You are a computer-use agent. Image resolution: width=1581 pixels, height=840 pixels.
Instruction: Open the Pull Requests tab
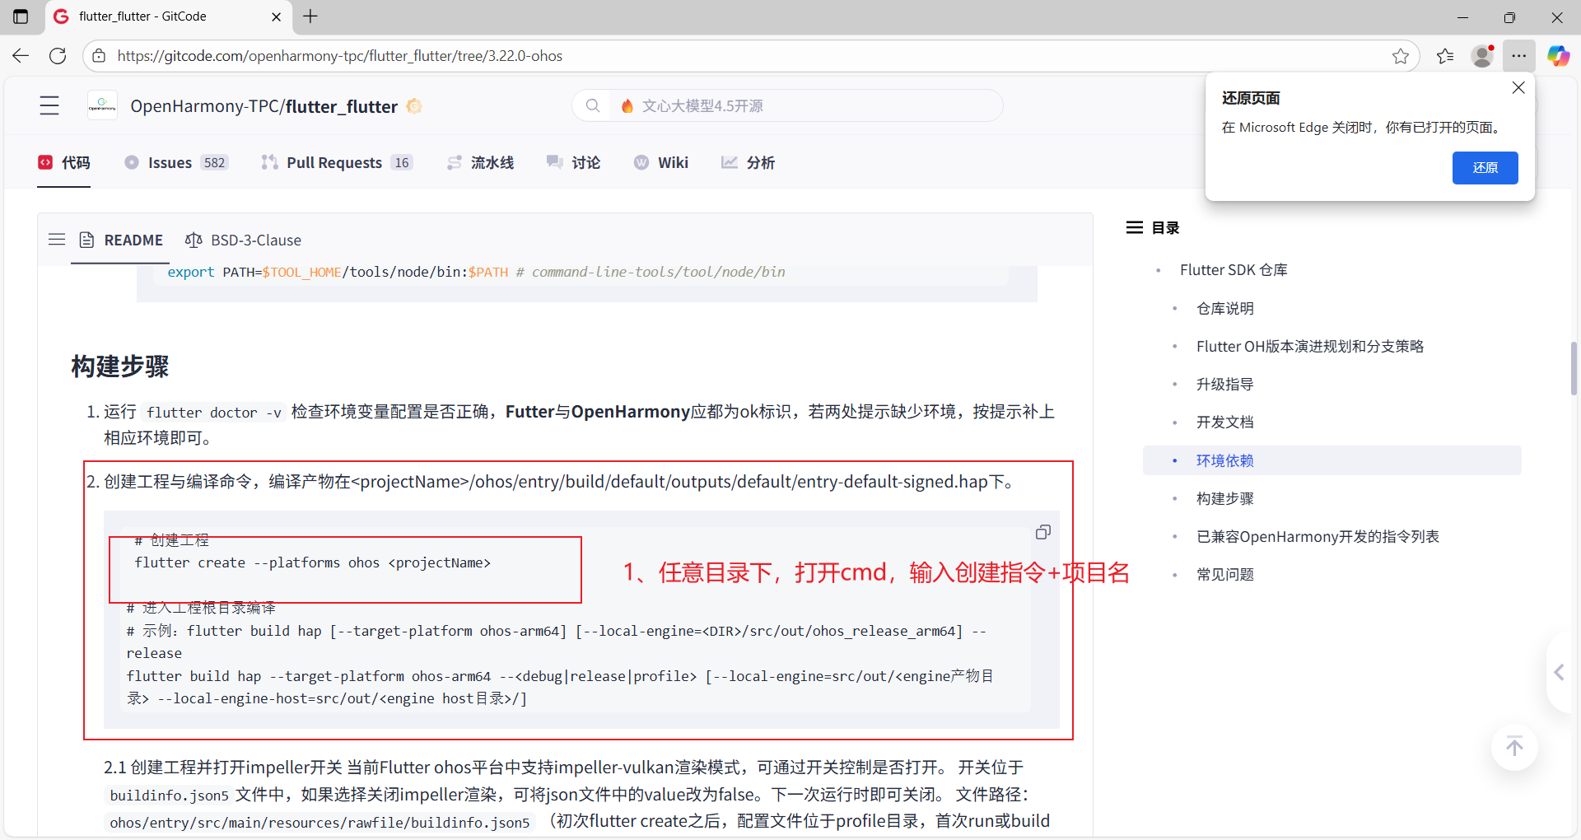(x=337, y=163)
